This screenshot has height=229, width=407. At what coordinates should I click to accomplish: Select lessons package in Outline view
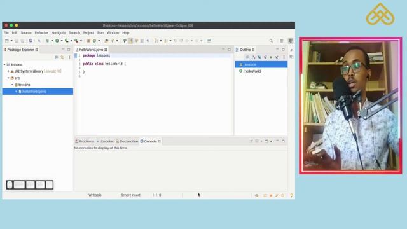pyautogui.click(x=261, y=64)
